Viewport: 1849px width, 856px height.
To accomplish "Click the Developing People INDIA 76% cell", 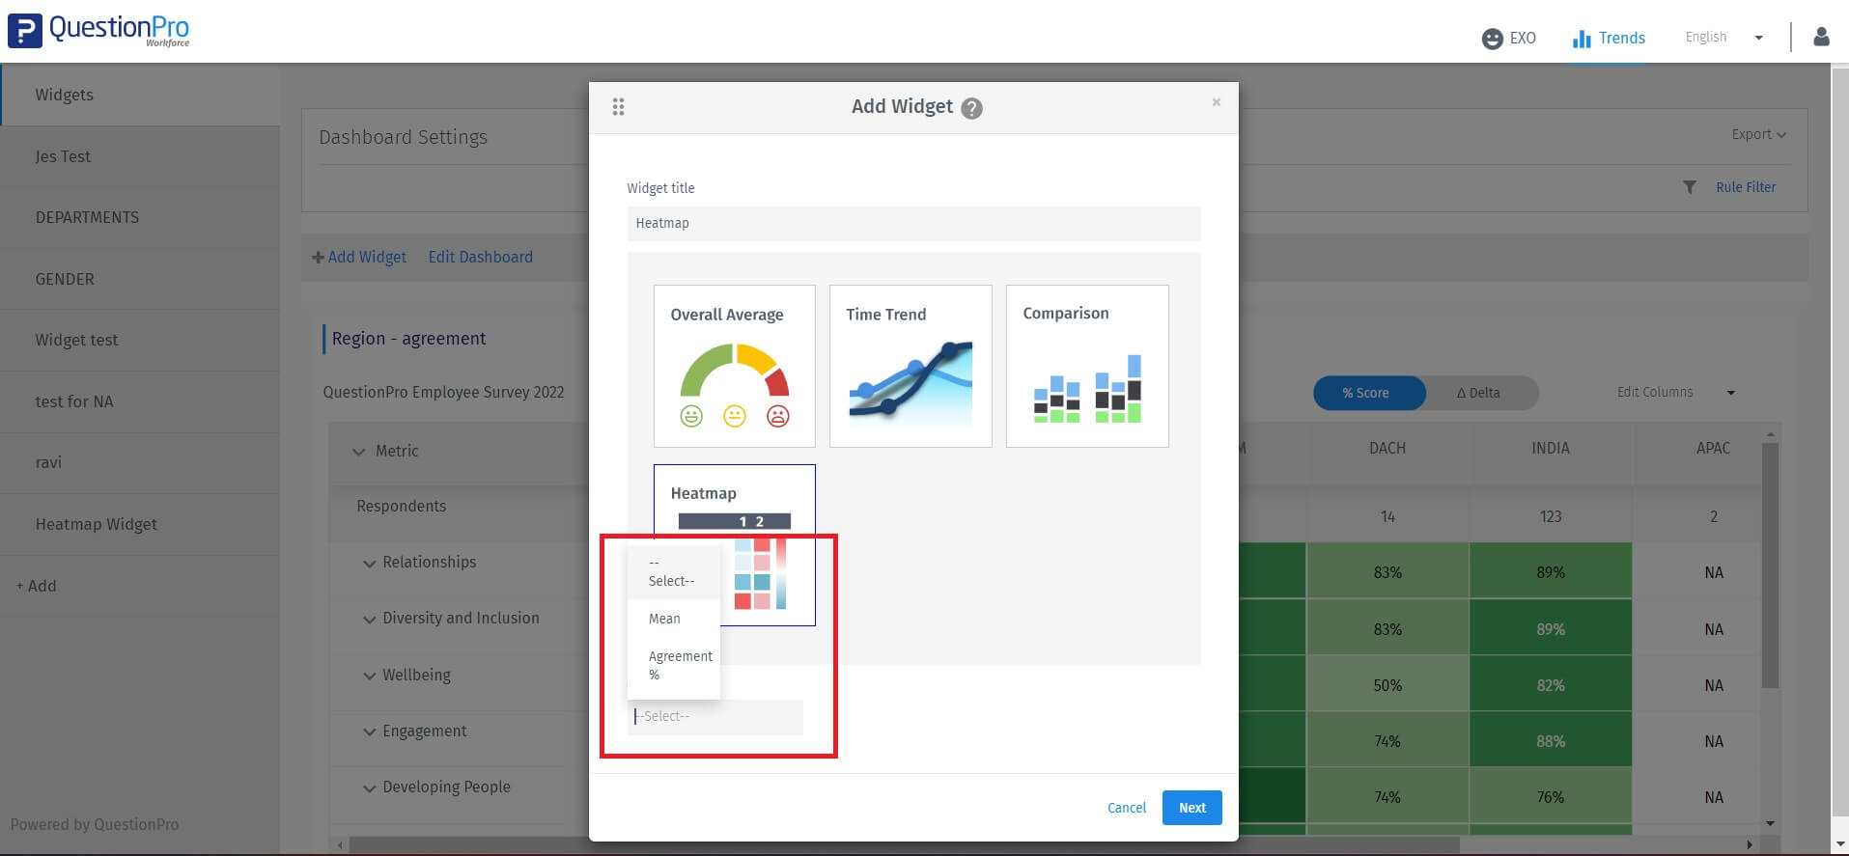I will [1551, 797].
